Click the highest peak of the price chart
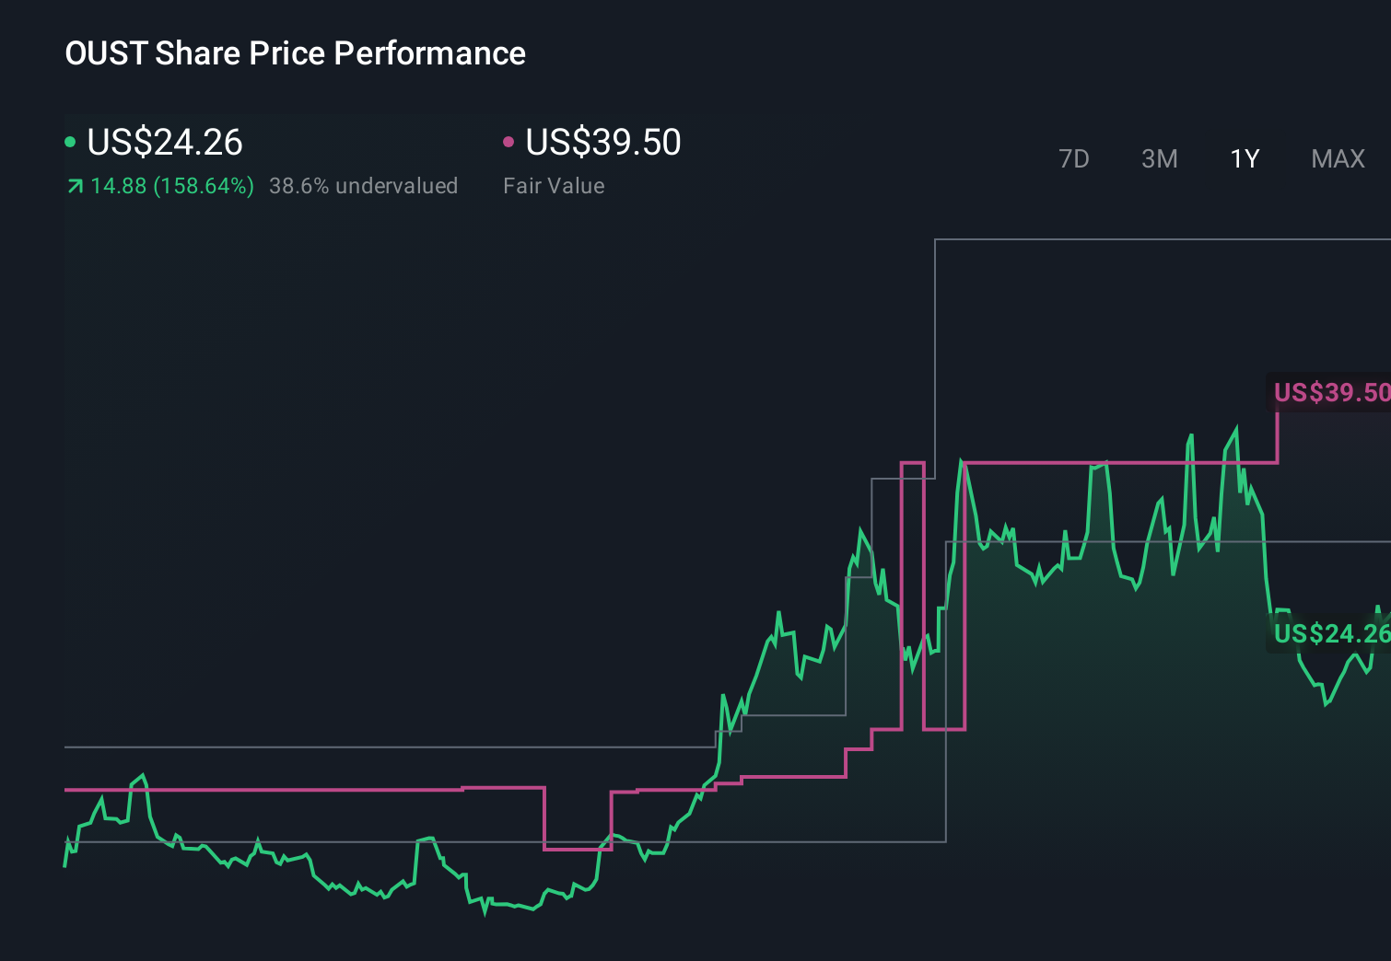 (x=1235, y=425)
